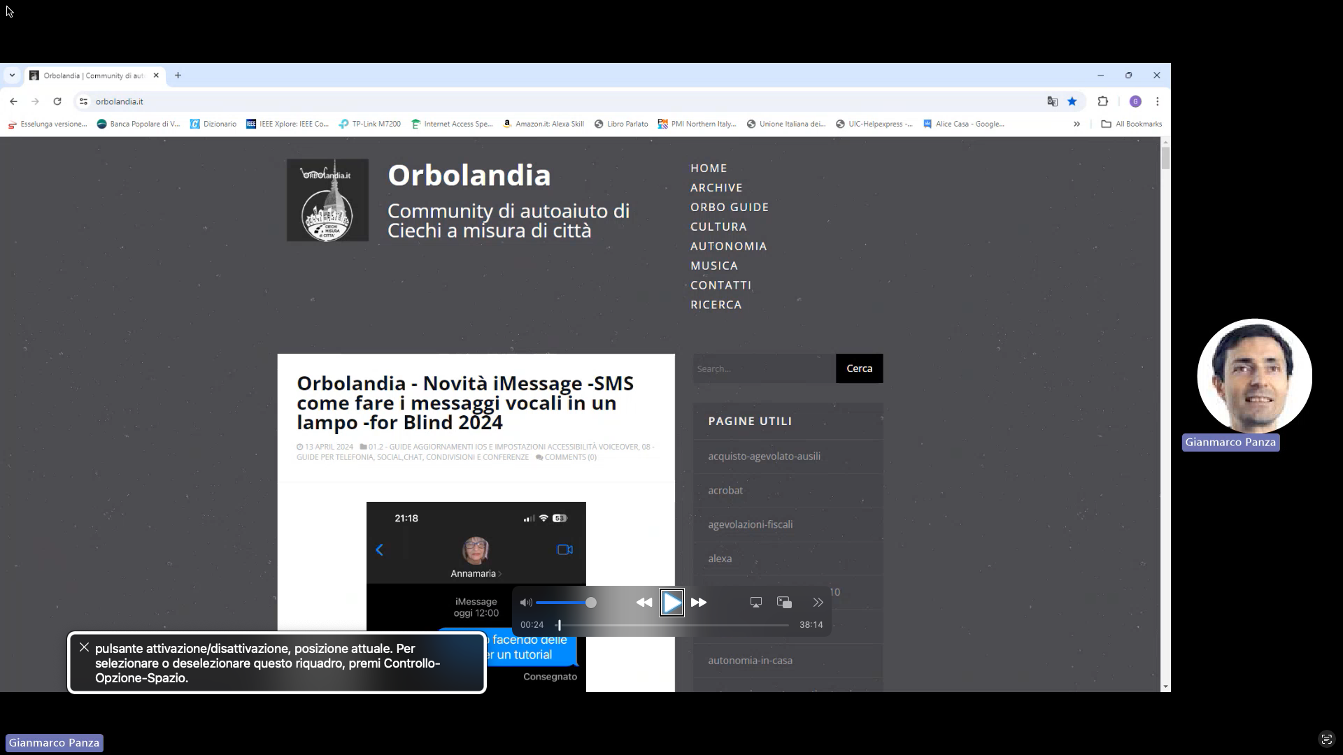Open the tab search dropdown arrow
Screen dimensions: 1343x755
tap(12, 75)
